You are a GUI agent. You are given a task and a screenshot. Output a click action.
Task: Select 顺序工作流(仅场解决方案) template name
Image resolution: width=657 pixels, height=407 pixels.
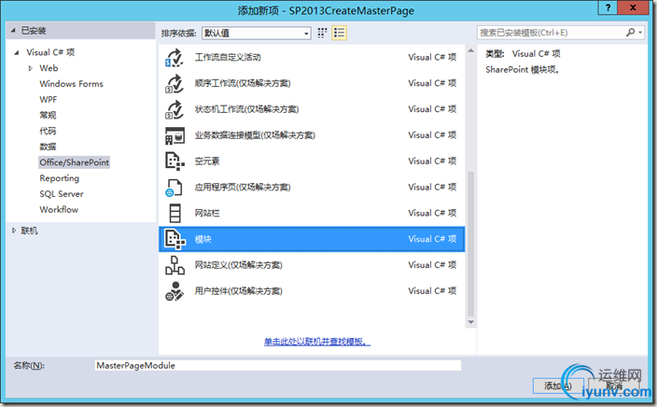click(243, 83)
